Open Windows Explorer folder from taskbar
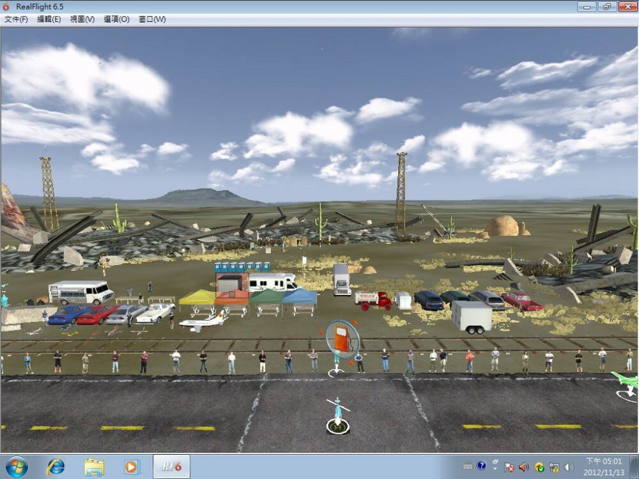 [x=94, y=467]
